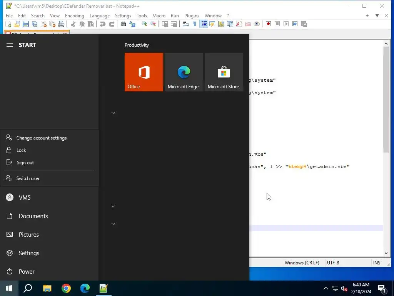Run macro multiple times icon
This screenshot has height=296, width=394.
[x=295, y=24]
